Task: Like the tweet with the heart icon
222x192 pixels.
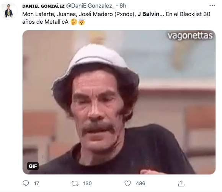Action: point(127,184)
